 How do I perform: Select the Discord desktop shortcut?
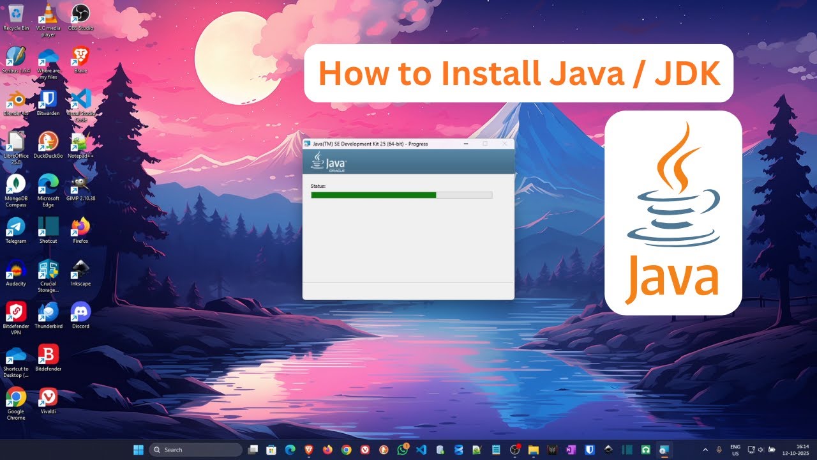point(80,316)
